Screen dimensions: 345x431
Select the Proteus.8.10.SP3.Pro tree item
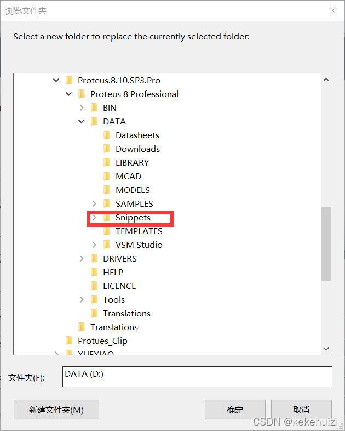(x=119, y=80)
